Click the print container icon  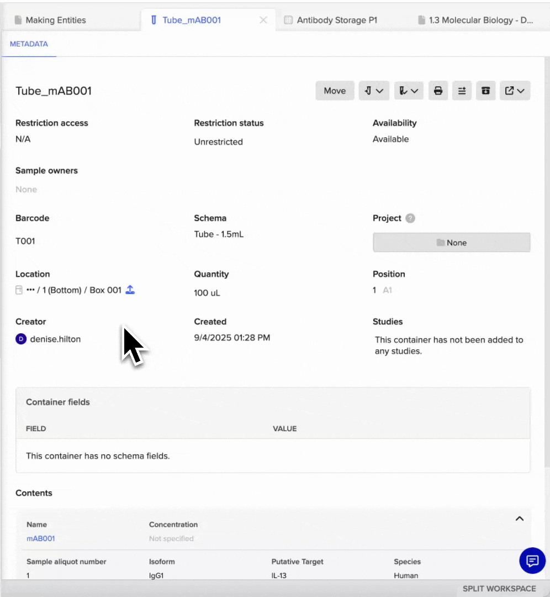pyautogui.click(x=438, y=90)
